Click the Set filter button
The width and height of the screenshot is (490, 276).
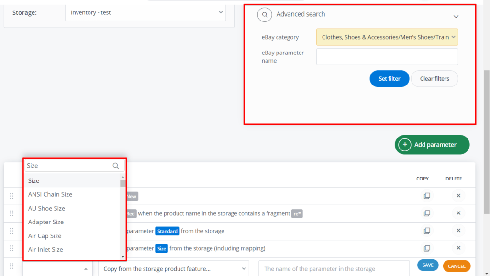[x=390, y=79]
